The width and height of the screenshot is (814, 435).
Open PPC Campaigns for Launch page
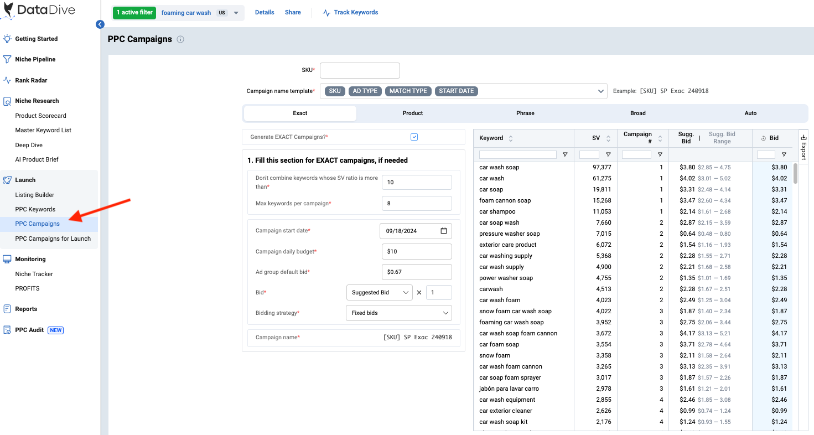pyautogui.click(x=53, y=239)
